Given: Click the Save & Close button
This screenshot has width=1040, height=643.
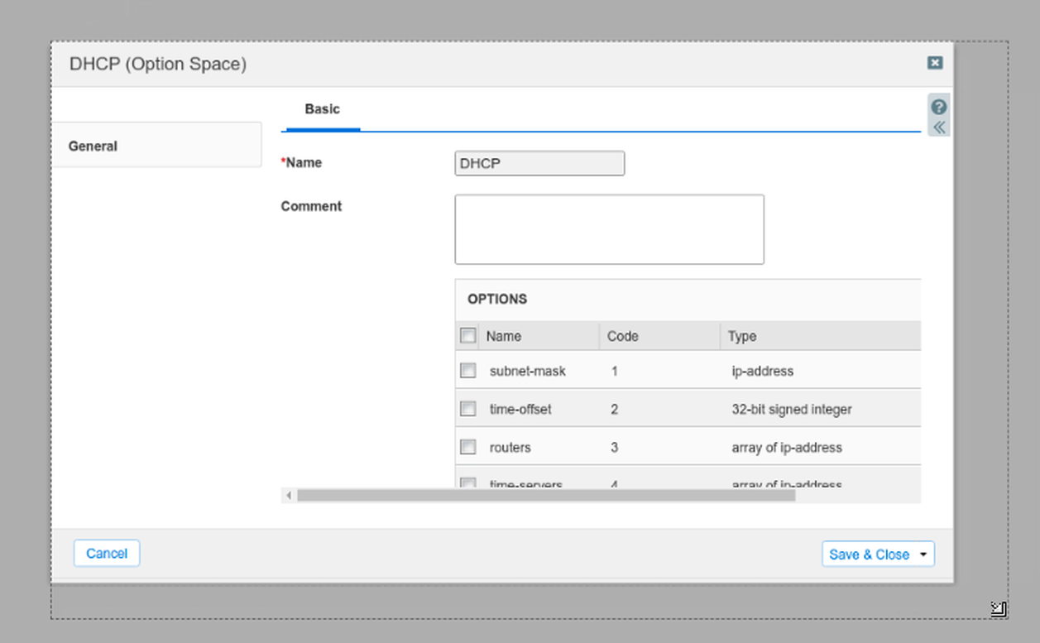Looking at the screenshot, I should click(869, 554).
